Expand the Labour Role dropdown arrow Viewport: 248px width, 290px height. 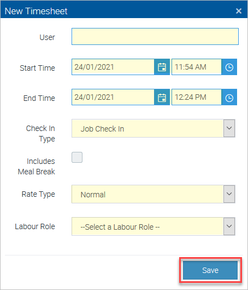coord(229,226)
